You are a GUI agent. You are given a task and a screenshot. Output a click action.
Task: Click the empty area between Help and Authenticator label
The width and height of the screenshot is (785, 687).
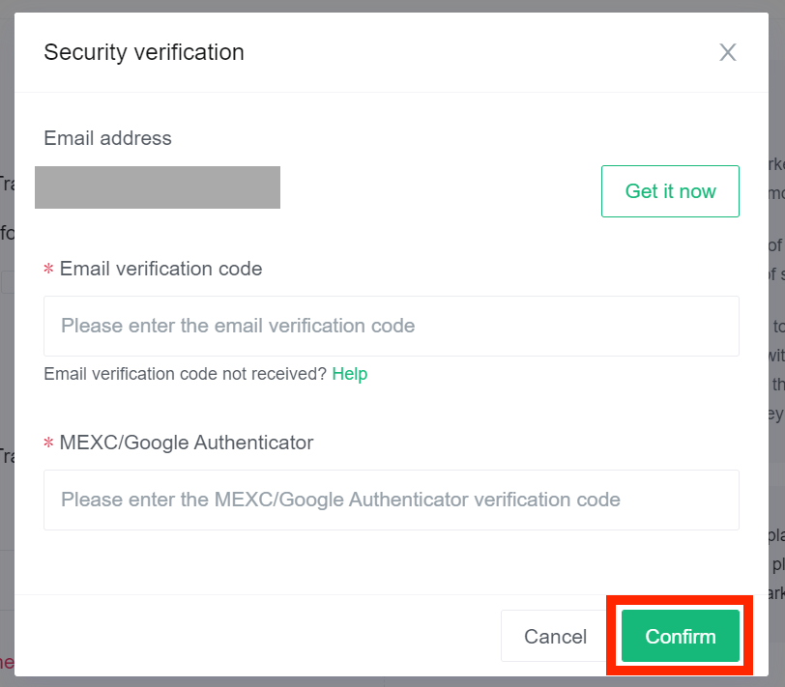click(391, 408)
